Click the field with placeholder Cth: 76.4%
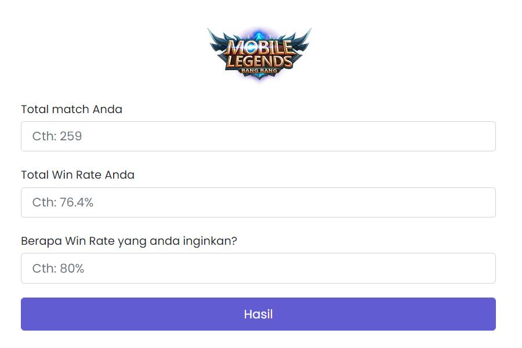This screenshot has width=522, height=348. point(258,202)
